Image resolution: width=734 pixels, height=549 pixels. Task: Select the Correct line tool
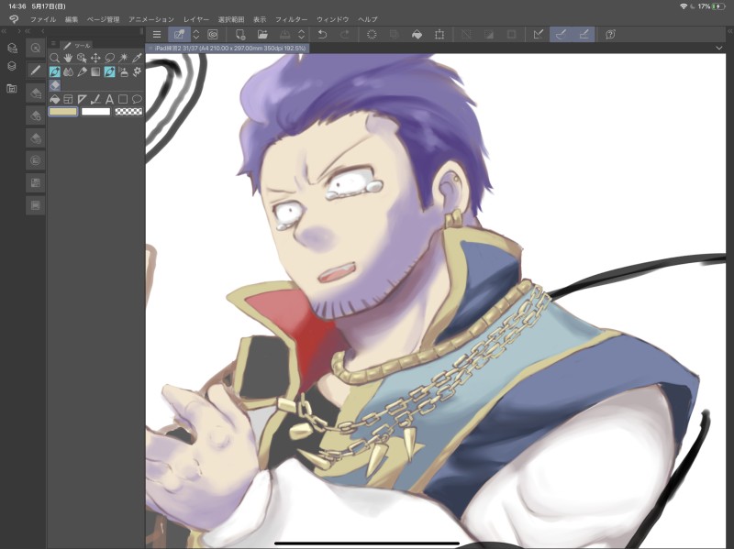pyautogui.click(x=95, y=99)
